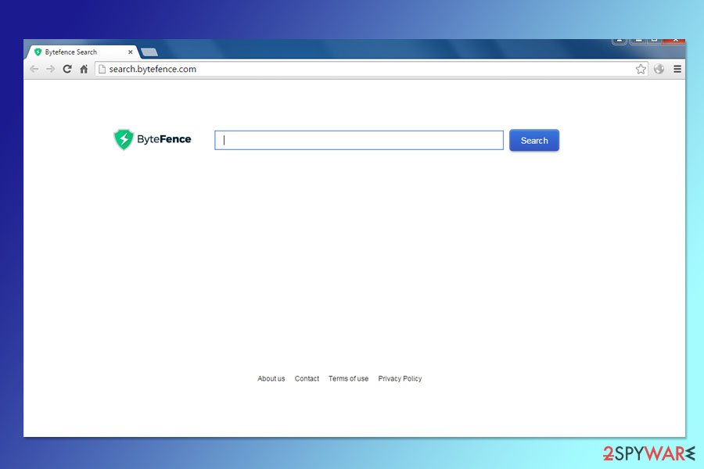Close the browser window
Screen dimensions: 704x469
(674, 41)
